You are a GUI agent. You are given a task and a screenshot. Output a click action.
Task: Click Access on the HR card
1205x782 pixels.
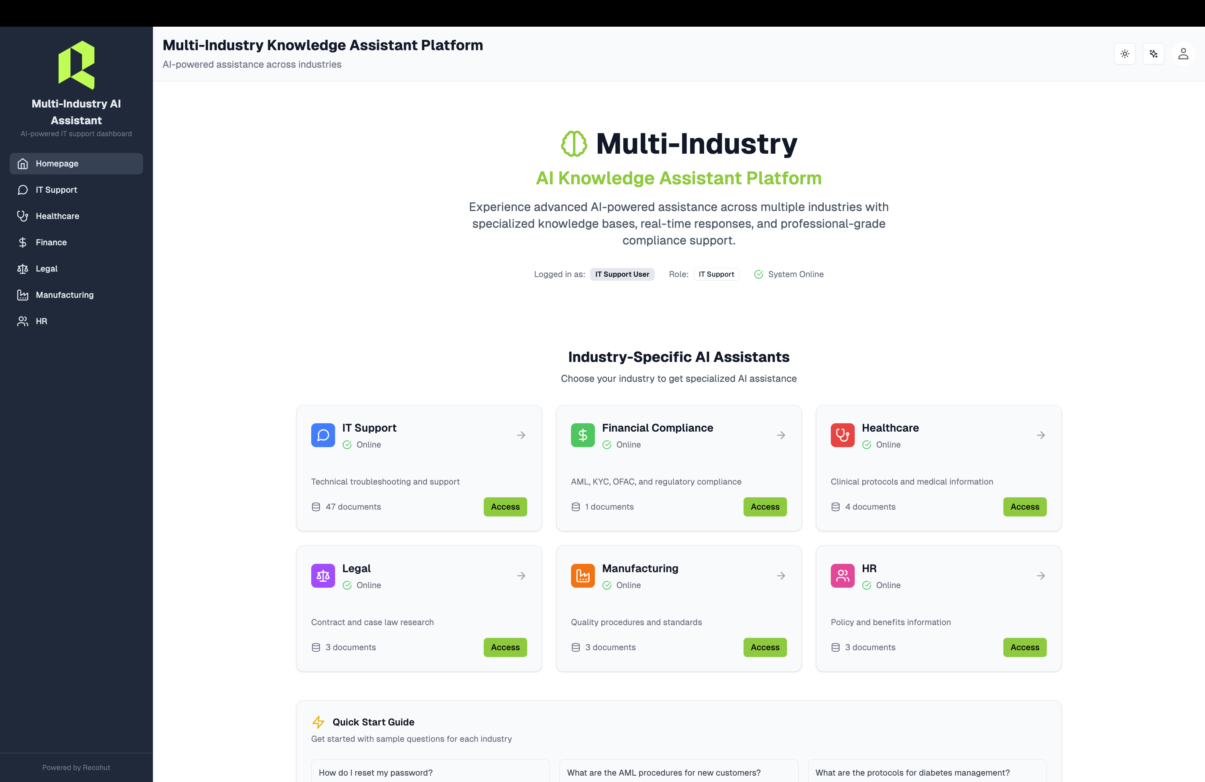click(1024, 647)
